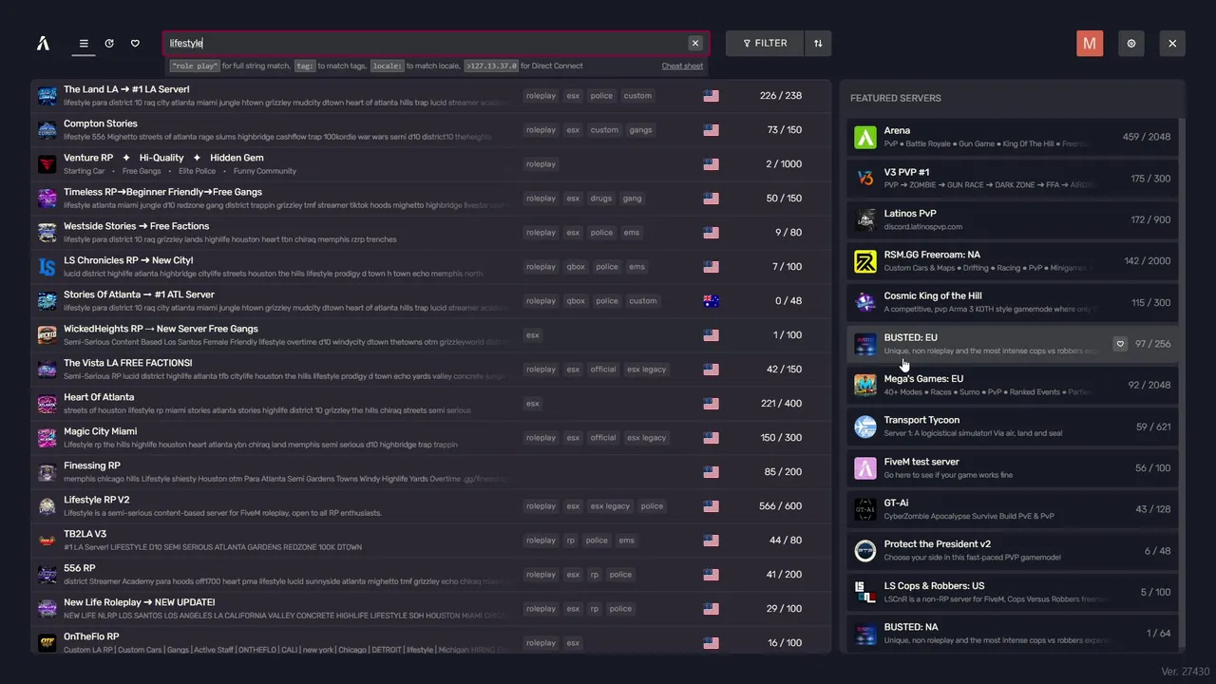
Task: Click LS Chronicles RP server icon
Action: coord(47,266)
